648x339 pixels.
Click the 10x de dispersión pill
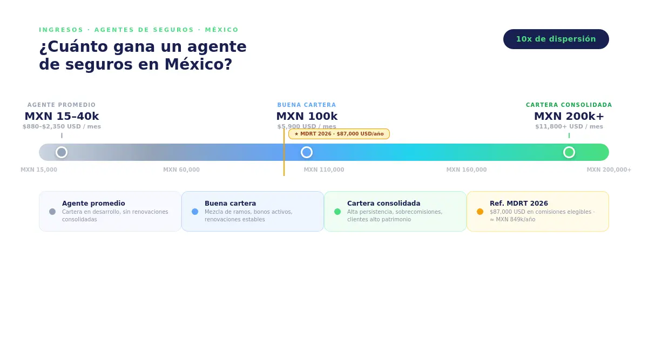tap(556, 39)
